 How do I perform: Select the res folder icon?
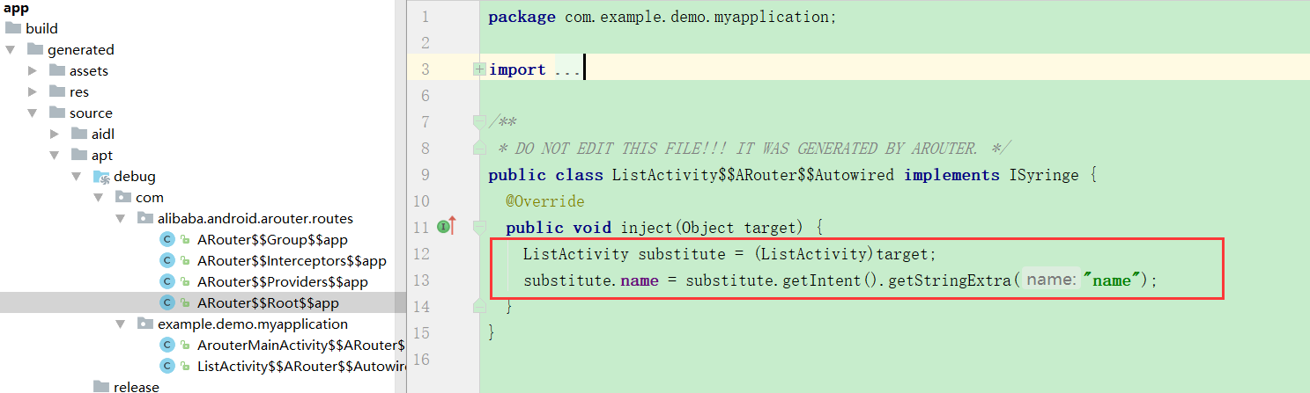57,91
